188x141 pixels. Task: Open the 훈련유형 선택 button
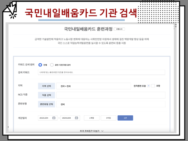[x=47, y=104]
